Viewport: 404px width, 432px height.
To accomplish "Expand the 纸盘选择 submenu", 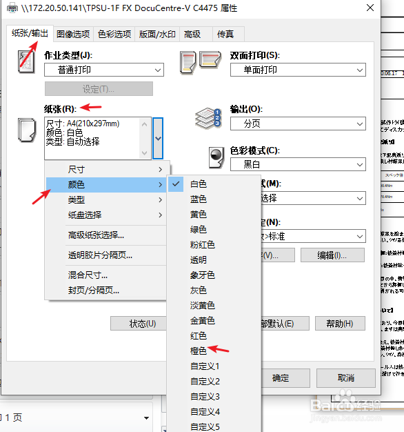I will click(108, 215).
